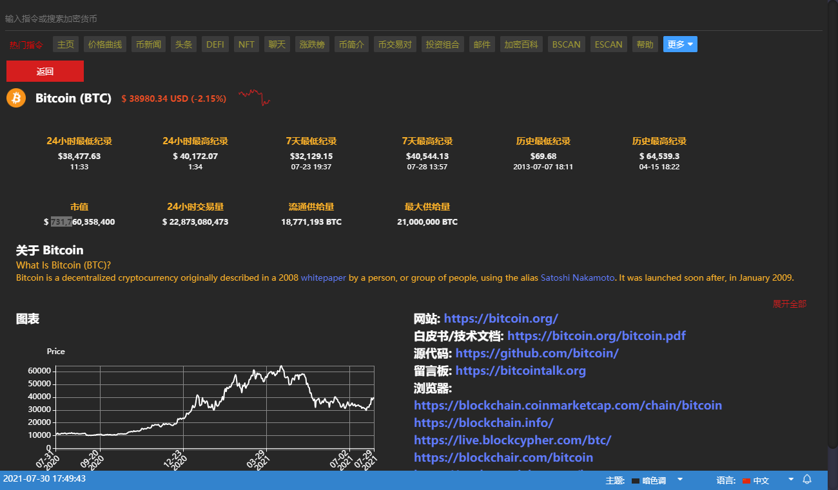Open the blockchain.coinmarketcap.com explorer link
Image resolution: width=838 pixels, height=490 pixels.
tap(568, 405)
